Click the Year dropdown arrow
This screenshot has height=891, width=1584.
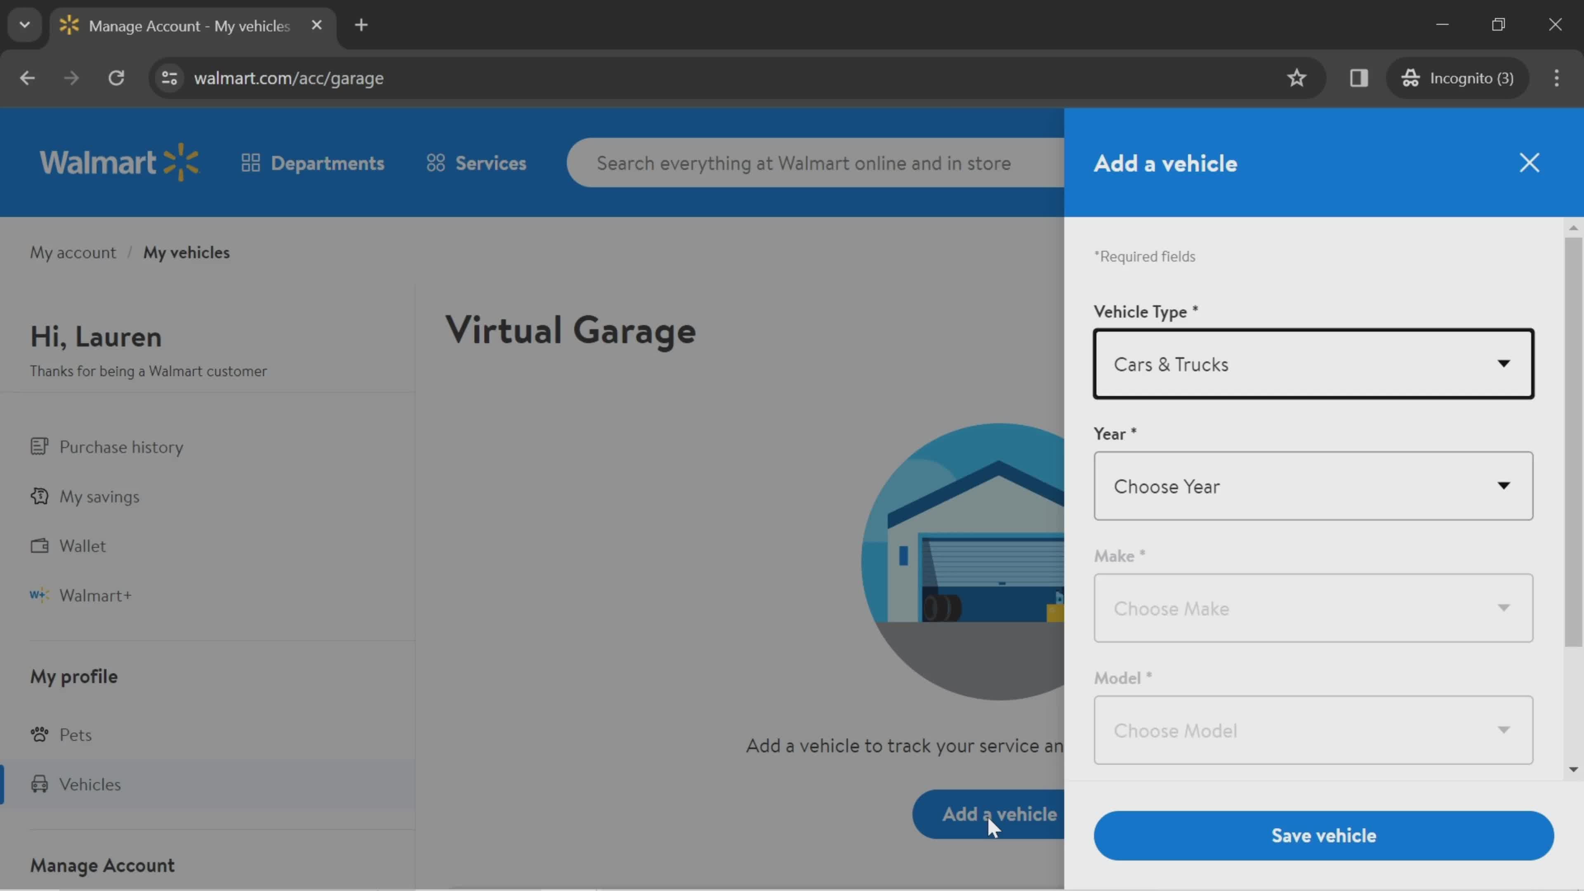(1504, 486)
